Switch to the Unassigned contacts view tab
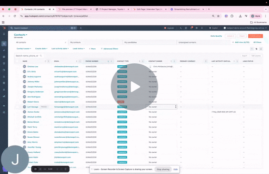The height and width of the screenshot is (174, 269). click(x=187, y=42)
